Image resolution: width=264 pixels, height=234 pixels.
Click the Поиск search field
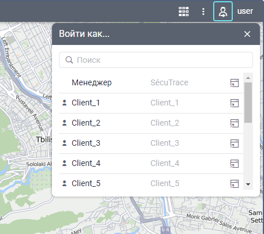156,60
